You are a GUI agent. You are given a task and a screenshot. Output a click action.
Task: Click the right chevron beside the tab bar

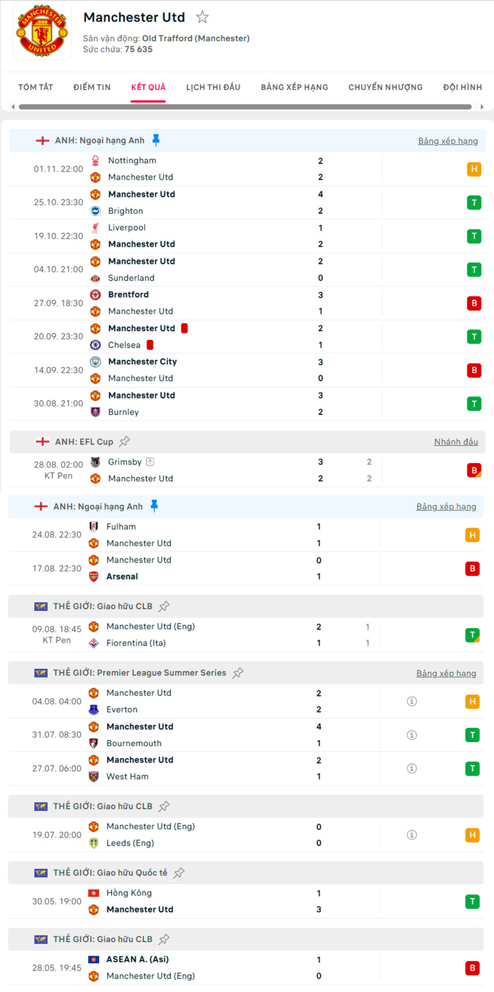point(483,106)
